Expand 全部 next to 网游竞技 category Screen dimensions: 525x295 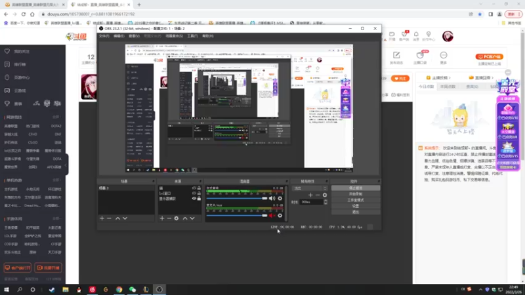tap(56, 117)
